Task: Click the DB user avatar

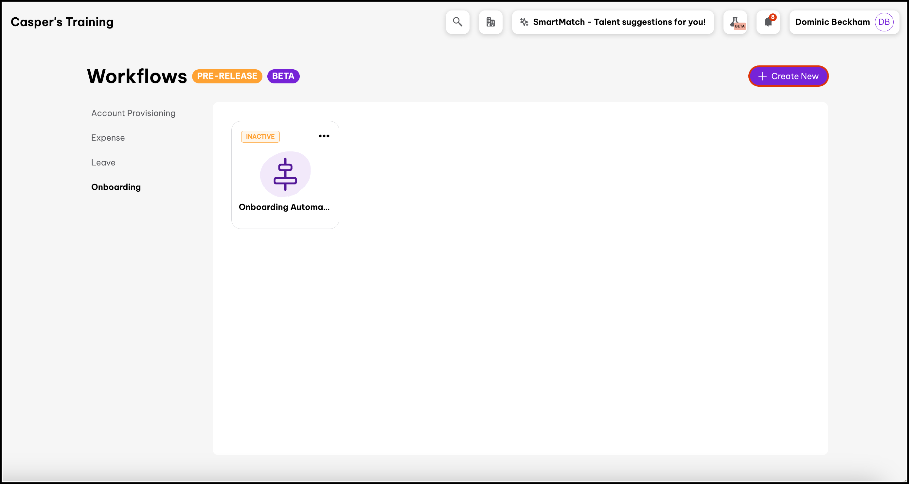Action: pos(884,22)
